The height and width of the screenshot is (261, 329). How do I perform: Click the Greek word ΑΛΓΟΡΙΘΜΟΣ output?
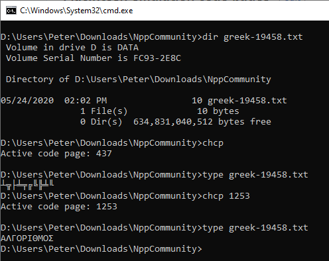tap(27, 238)
